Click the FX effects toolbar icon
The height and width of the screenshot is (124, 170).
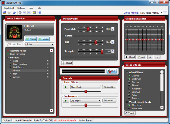tap(34, 13)
